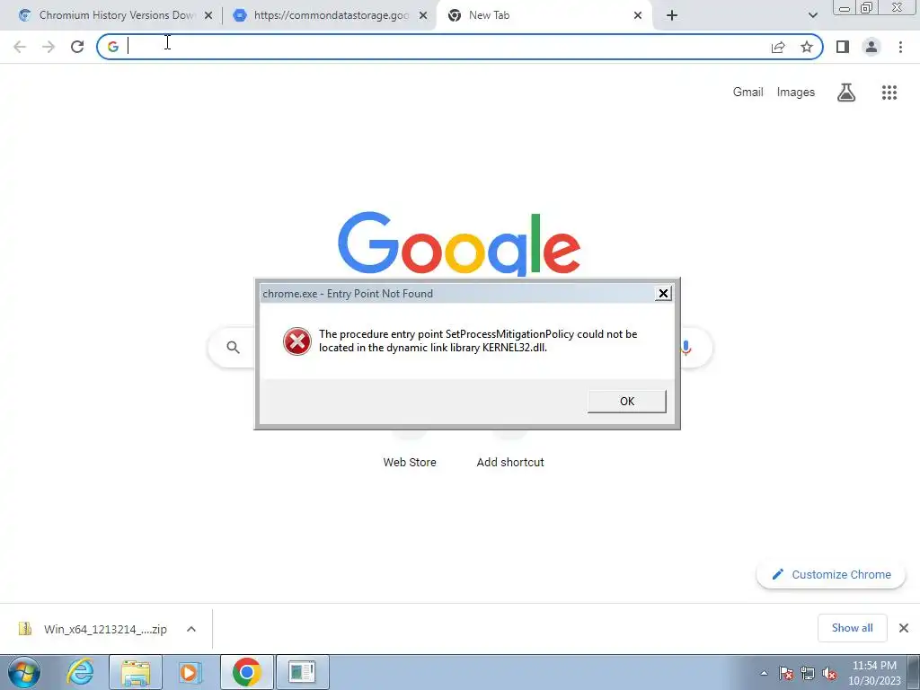Screen dimensions: 920x690
Task: Click the network tray icon
Action: point(808,673)
